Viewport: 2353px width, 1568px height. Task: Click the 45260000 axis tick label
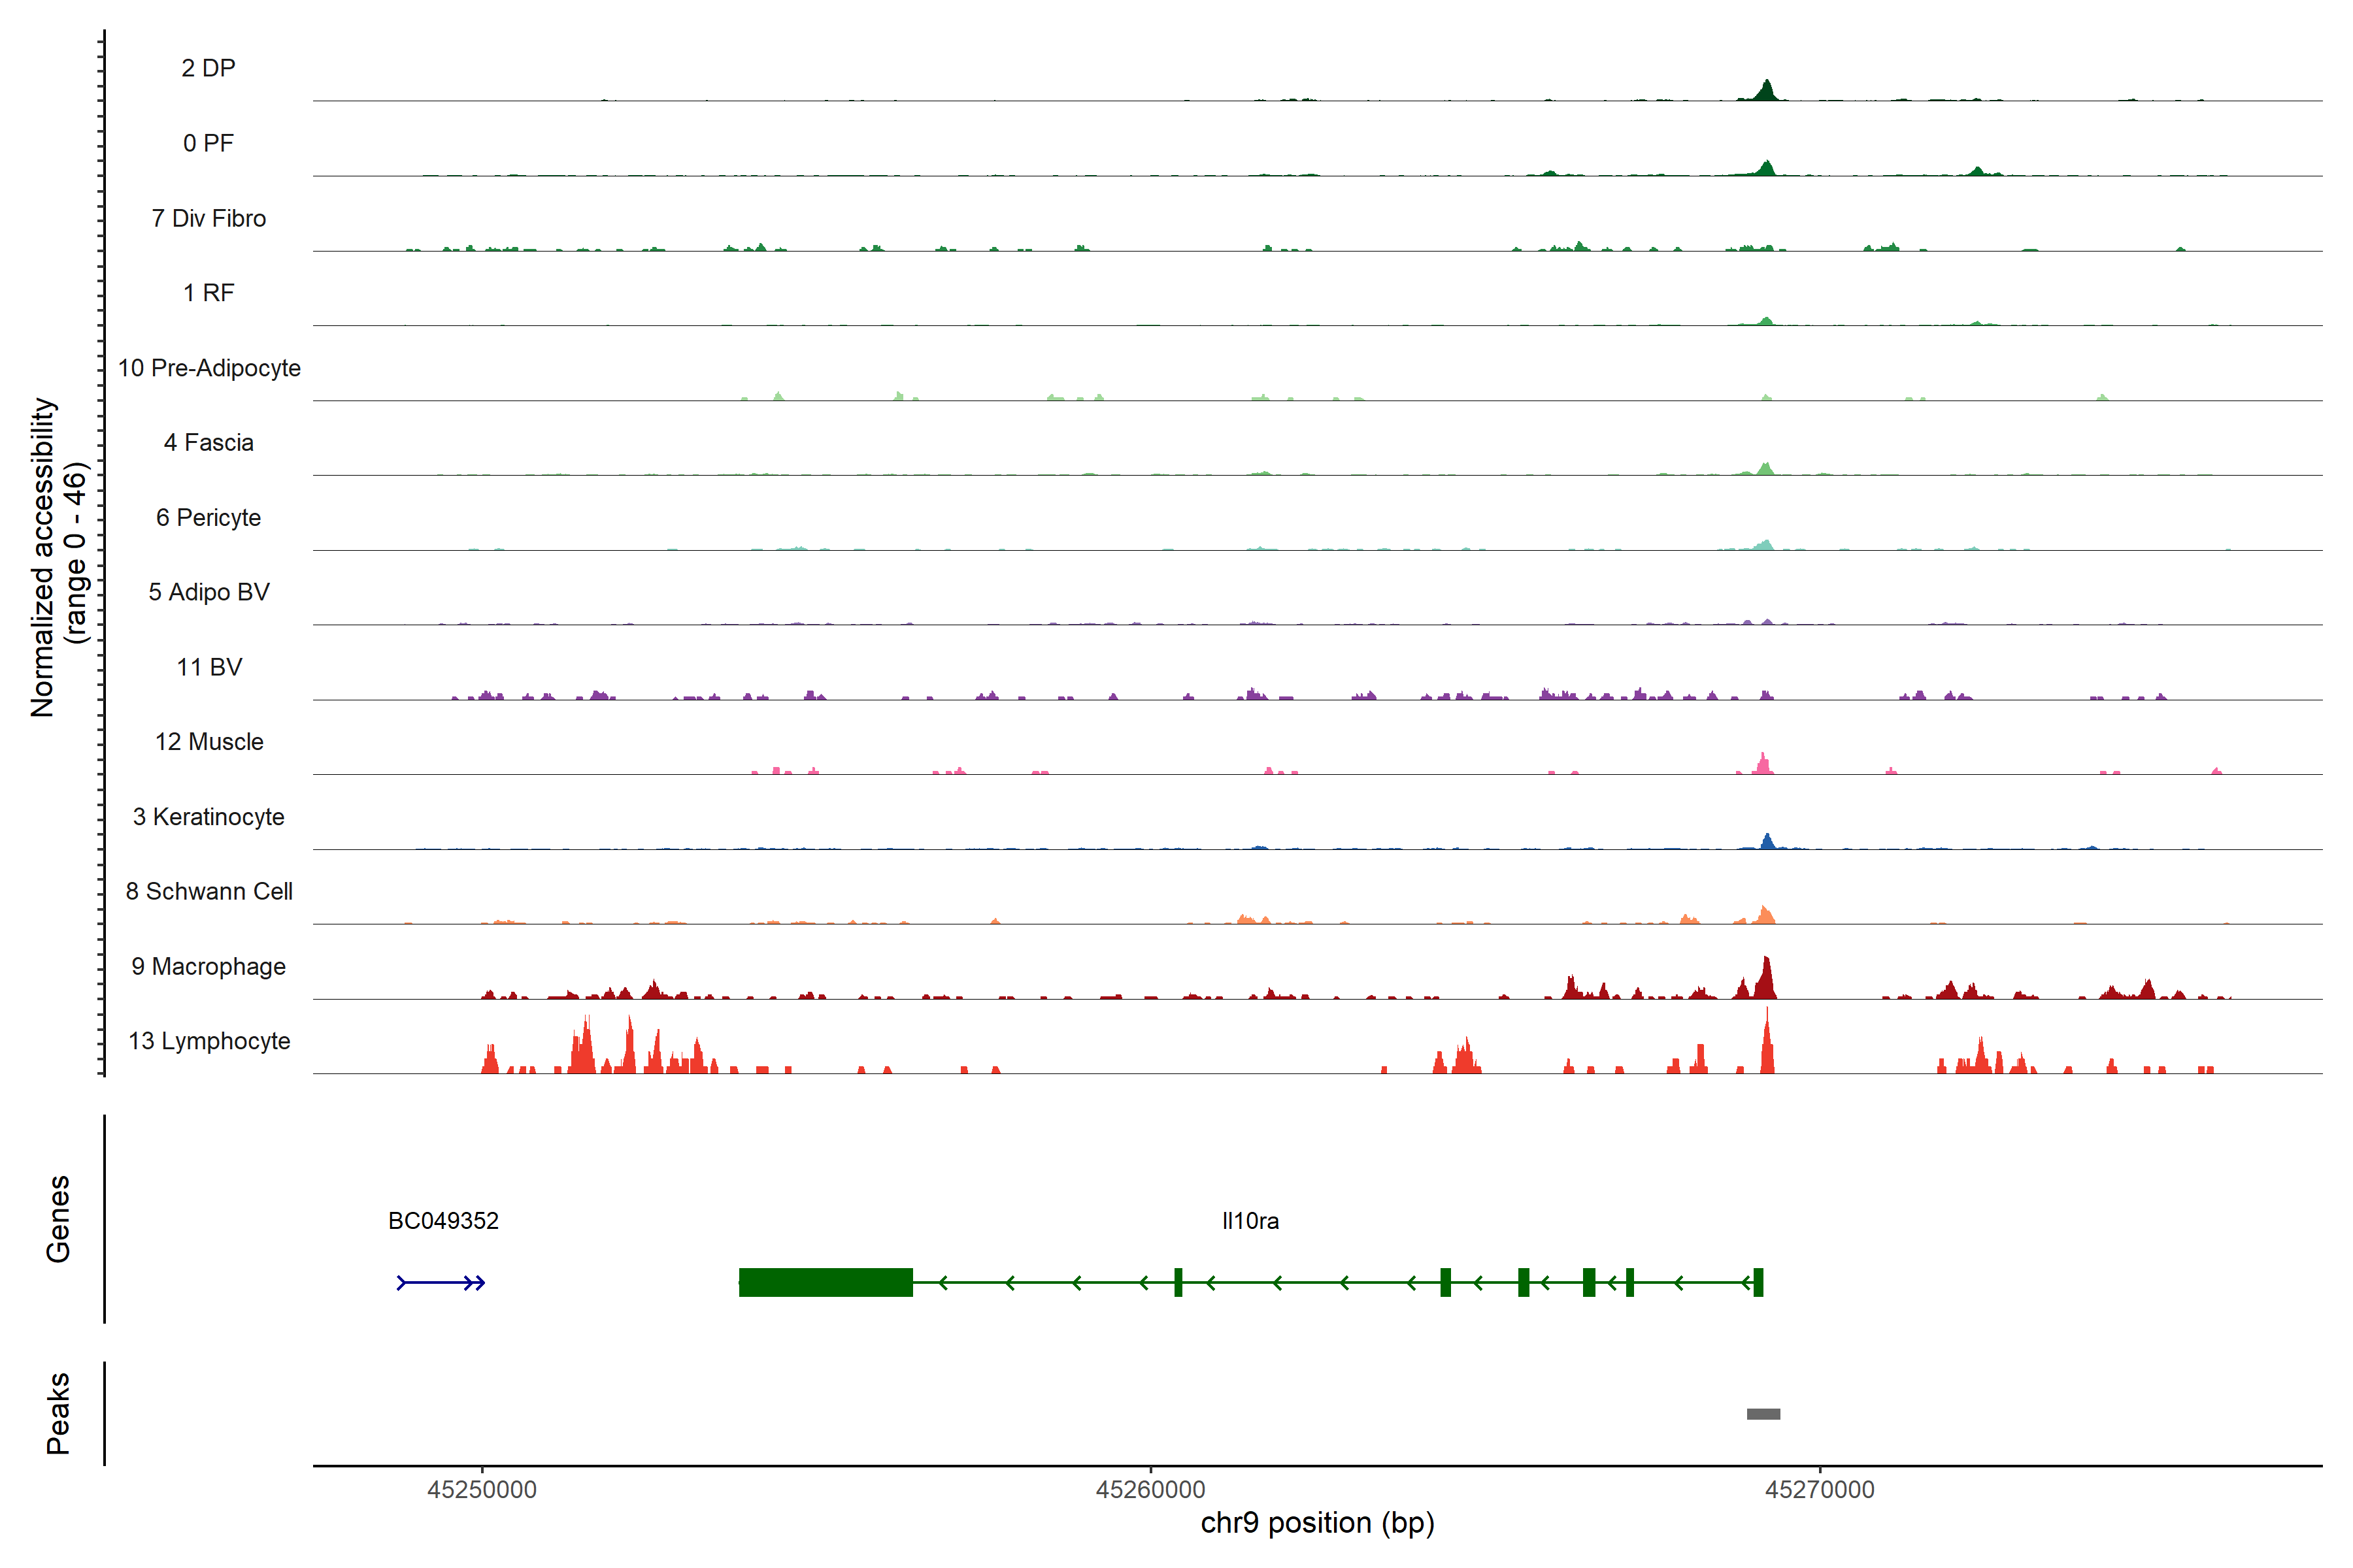pyautogui.click(x=1150, y=1490)
